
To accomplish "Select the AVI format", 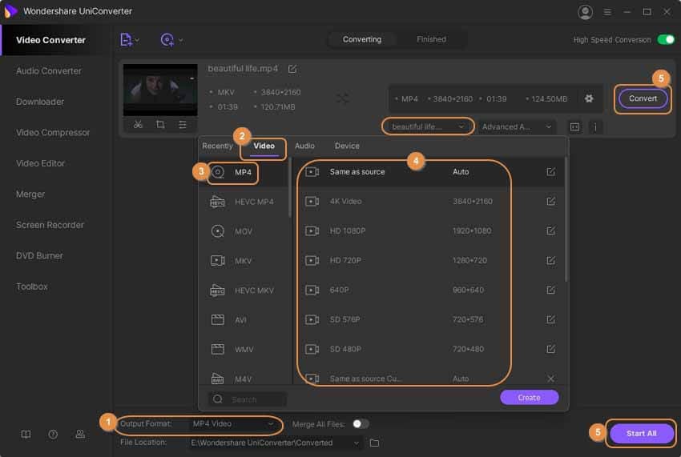I will click(244, 320).
